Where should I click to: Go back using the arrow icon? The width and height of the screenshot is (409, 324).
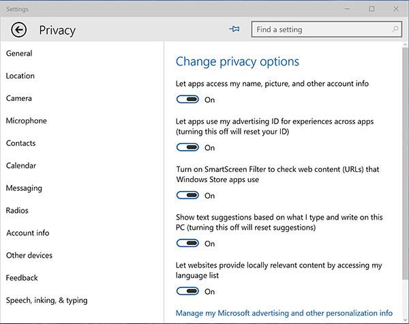click(19, 30)
